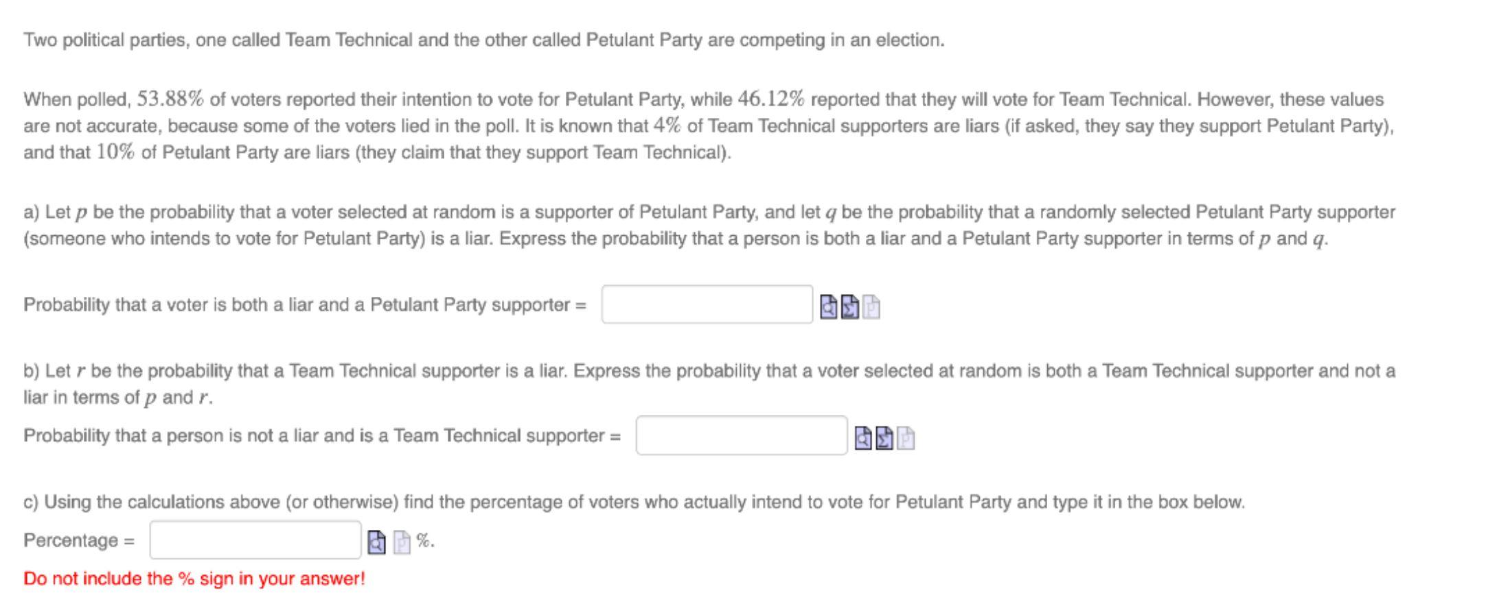The image size is (1510, 615).
Task: Focus the liar and Petulant Party supporter answer field
Action: (707, 304)
